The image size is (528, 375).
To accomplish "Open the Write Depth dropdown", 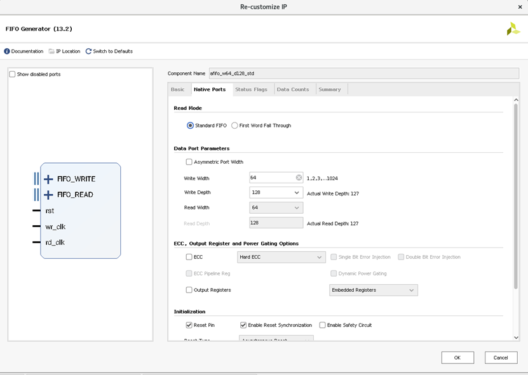I will (276, 193).
